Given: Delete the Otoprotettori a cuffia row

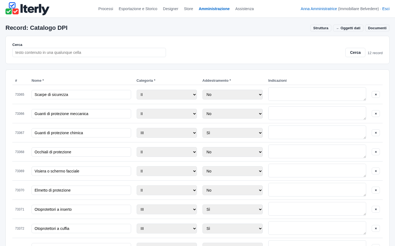Looking at the screenshot, I should 376,228.
